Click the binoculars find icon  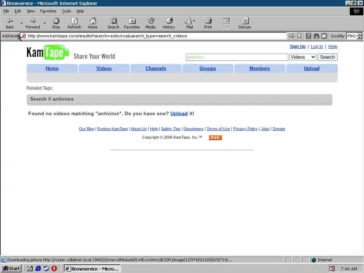click(x=316, y=36)
